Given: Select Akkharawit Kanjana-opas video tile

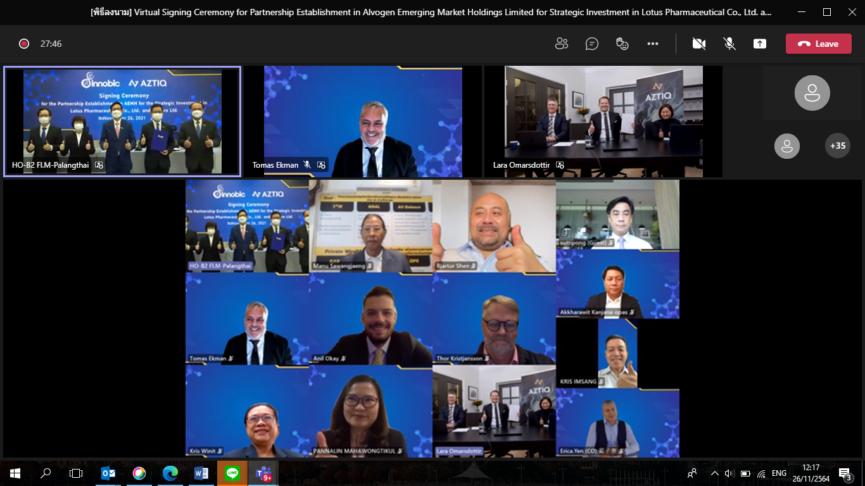Looking at the screenshot, I should (x=617, y=284).
